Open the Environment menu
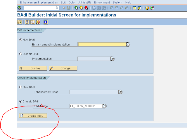The height and width of the screenshot is (140, 187). pyautogui.click(x=102, y=3)
